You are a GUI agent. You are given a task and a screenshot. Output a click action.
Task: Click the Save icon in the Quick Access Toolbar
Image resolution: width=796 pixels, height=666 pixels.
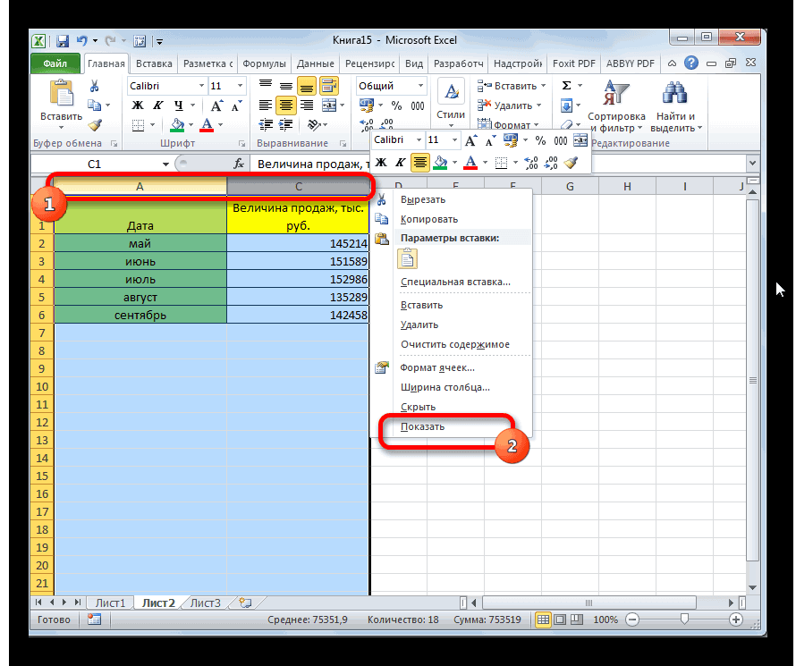pyautogui.click(x=63, y=41)
